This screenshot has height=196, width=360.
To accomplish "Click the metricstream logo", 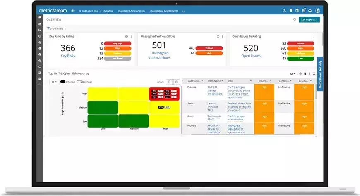I will point(53,11).
